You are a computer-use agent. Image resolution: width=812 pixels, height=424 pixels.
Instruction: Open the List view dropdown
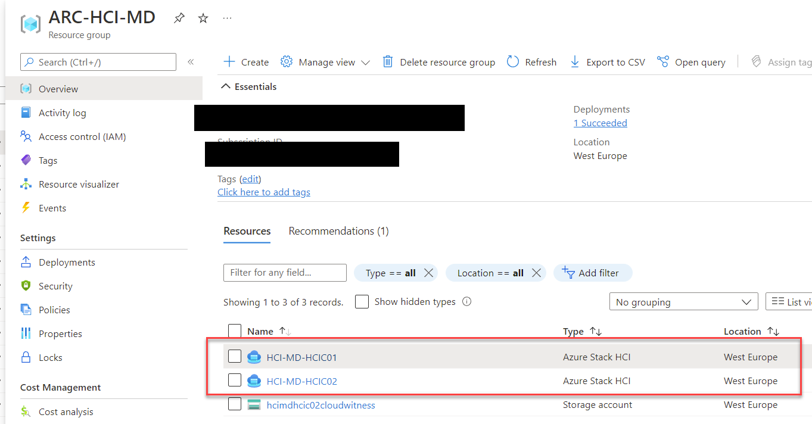(789, 302)
